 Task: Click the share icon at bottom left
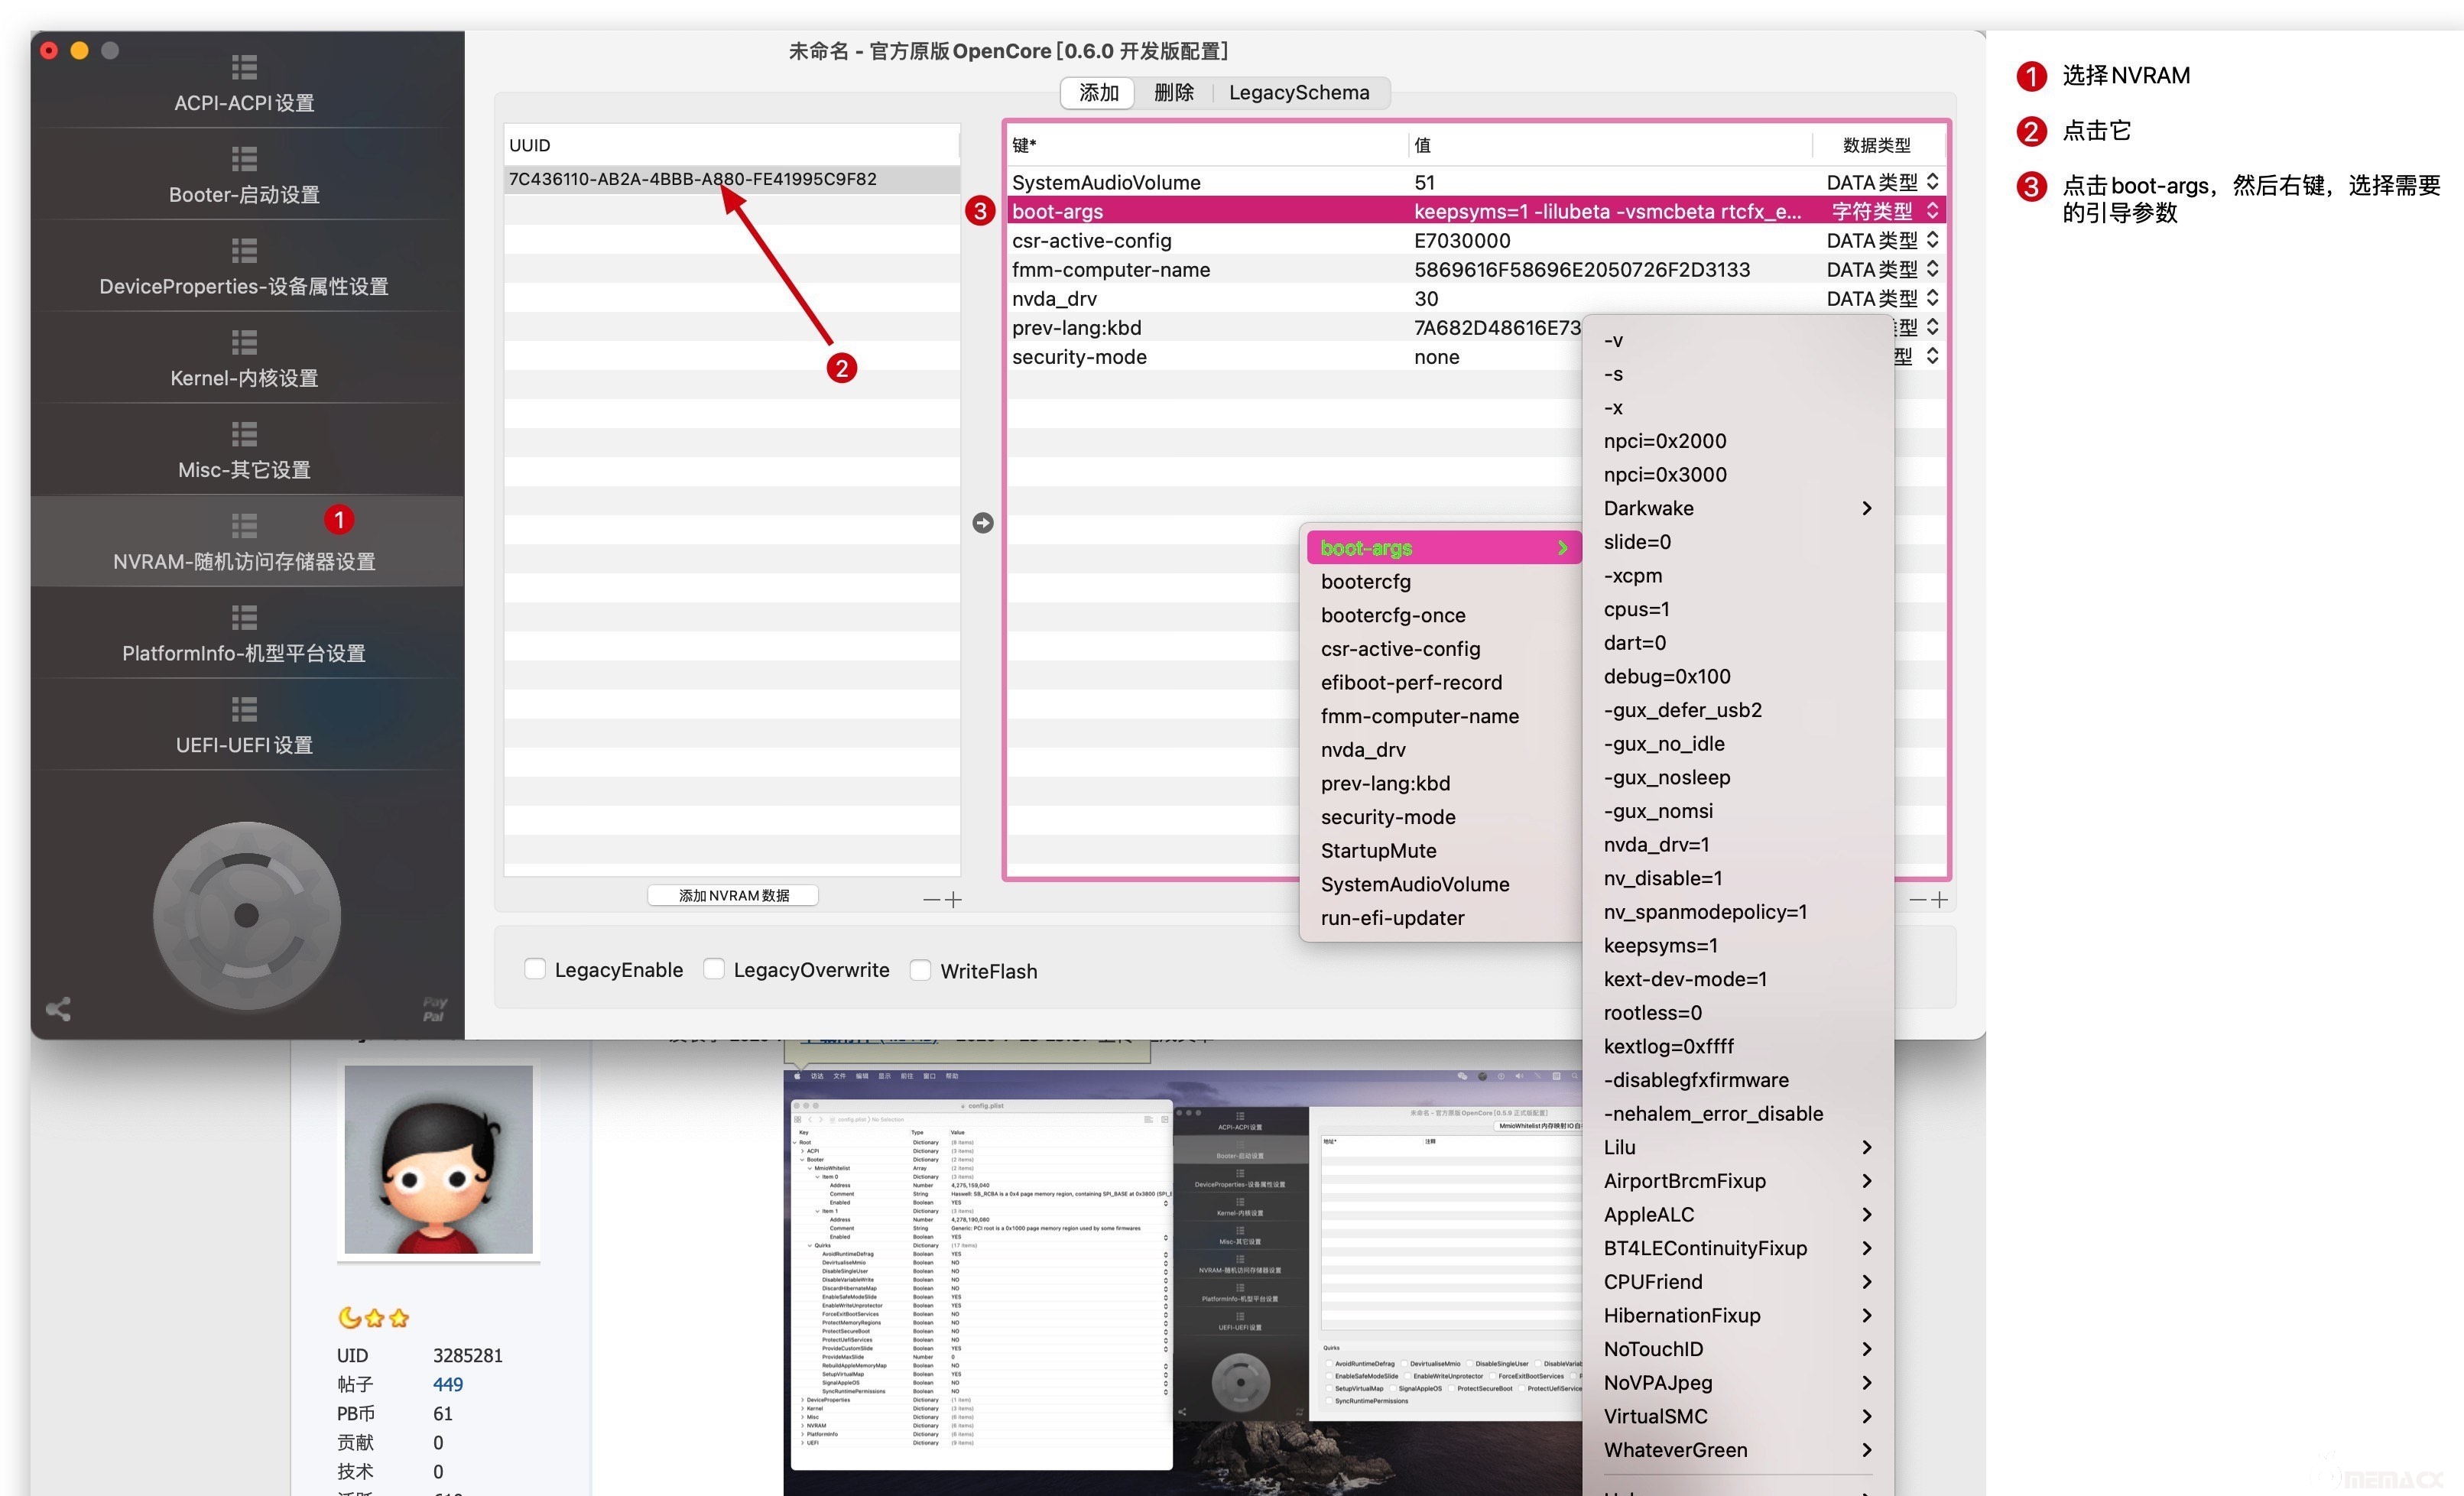point(58,1009)
